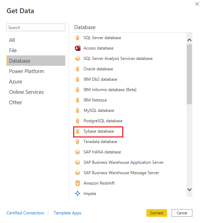Open the Certified Connectors link

pyautogui.click(x=26, y=213)
